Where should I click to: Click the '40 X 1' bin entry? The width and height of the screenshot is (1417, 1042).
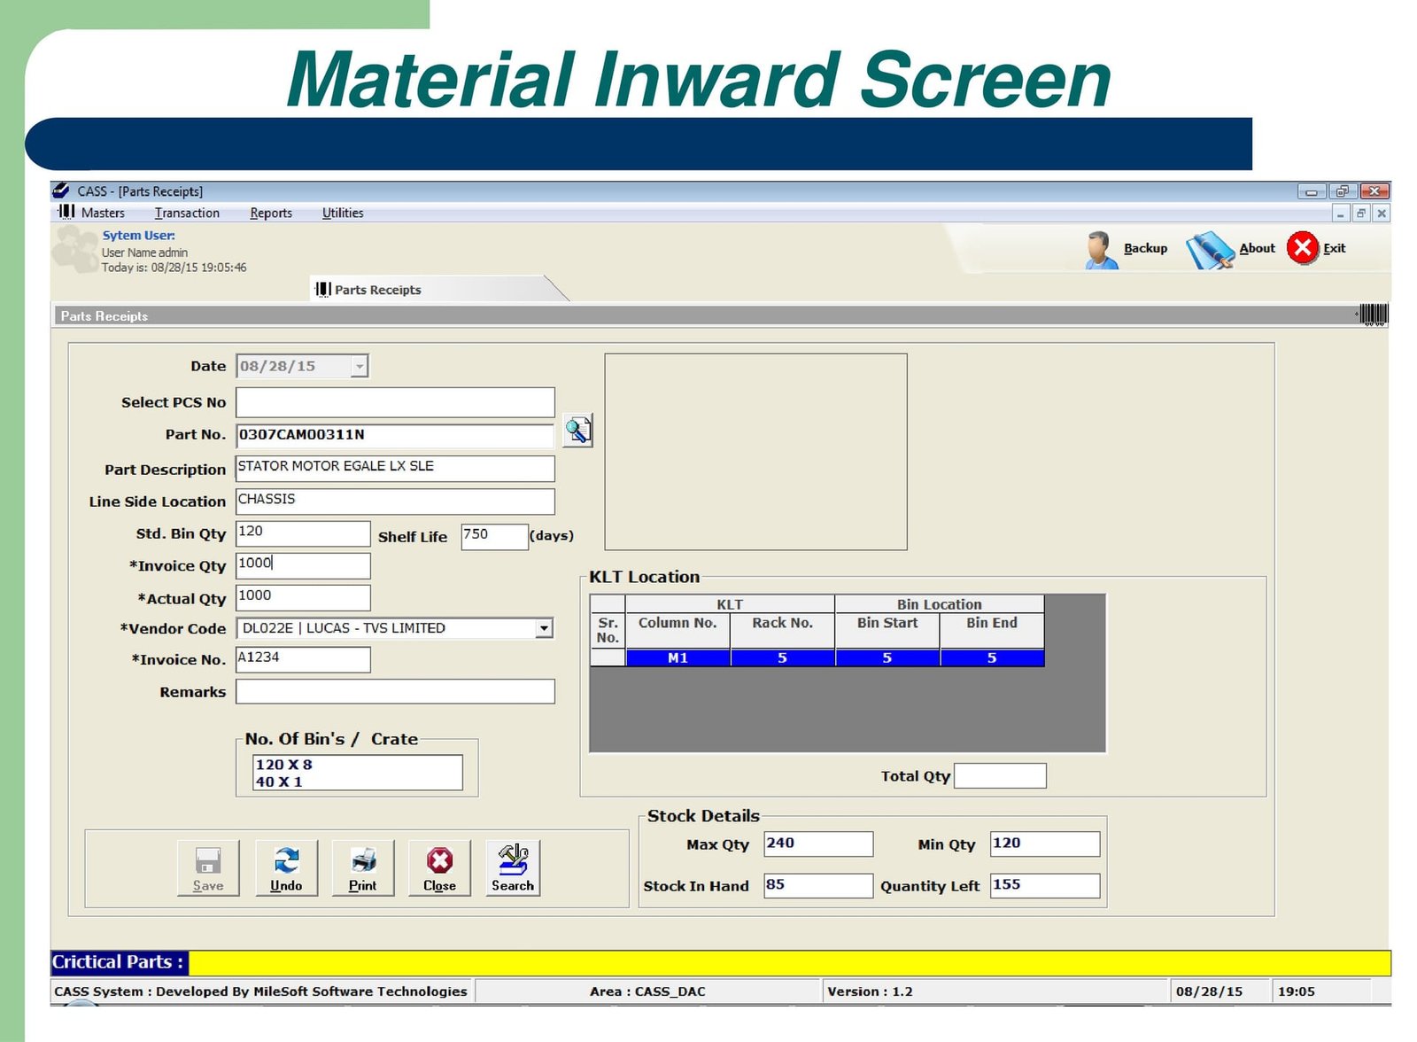point(279,781)
